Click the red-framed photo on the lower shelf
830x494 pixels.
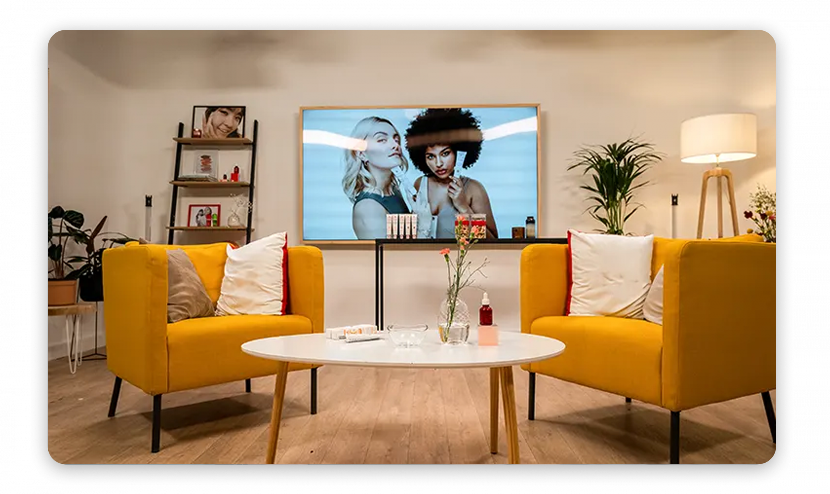pyautogui.click(x=204, y=215)
